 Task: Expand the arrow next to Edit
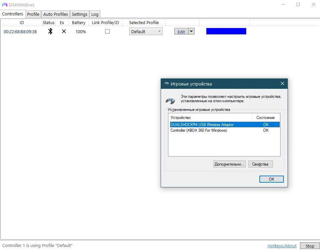tap(191, 31)
